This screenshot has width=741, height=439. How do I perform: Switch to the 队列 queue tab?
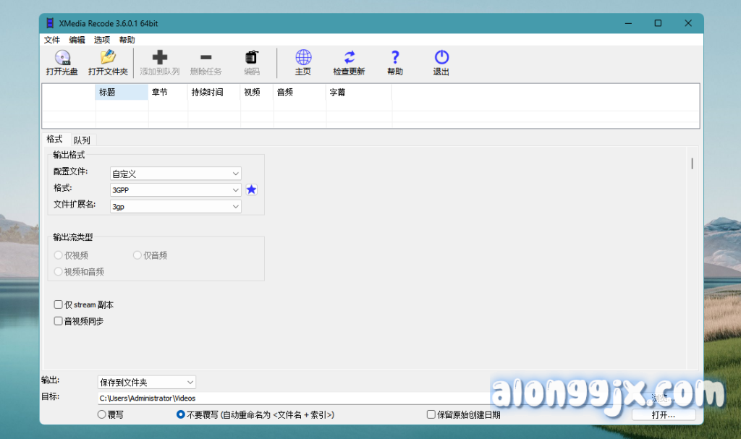pos(82,140)
